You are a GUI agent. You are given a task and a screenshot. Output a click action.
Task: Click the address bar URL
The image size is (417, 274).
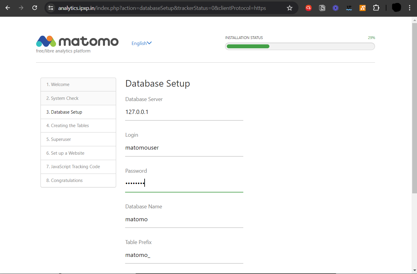162,8
